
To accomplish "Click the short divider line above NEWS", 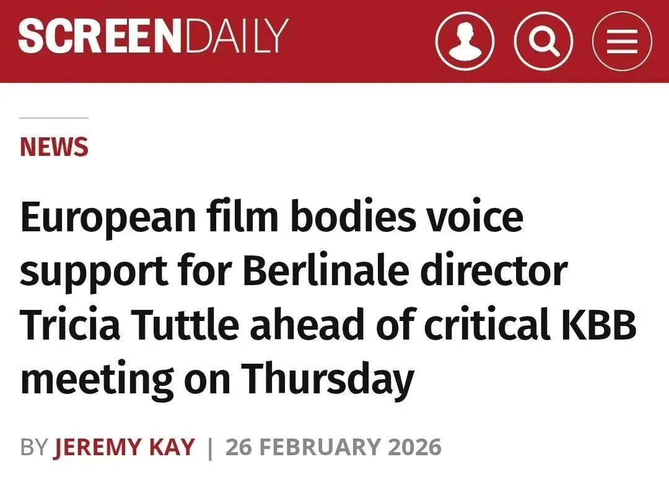I will point(54,118).
